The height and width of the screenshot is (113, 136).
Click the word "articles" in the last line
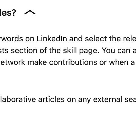pyautogui.click(x=51, y=100)
